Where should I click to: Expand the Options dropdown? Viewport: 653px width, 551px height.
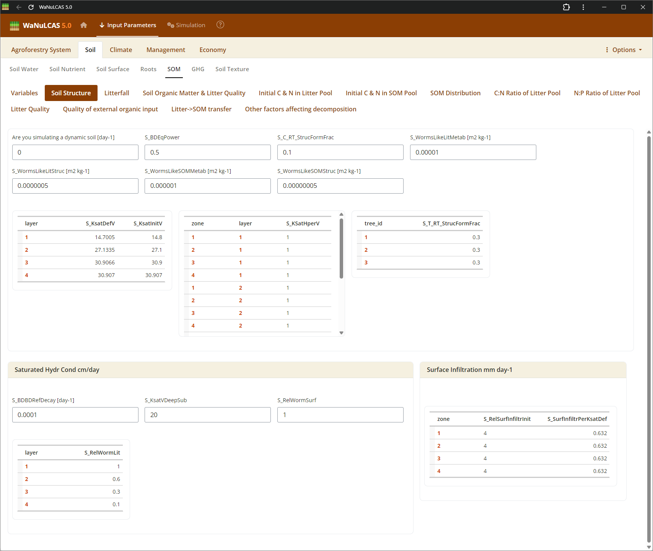(x=624, y=50)
